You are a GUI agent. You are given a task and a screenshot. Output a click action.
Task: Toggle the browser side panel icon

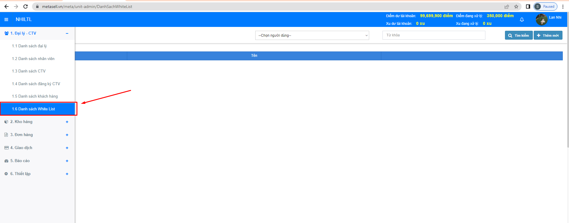coord(528,7)
